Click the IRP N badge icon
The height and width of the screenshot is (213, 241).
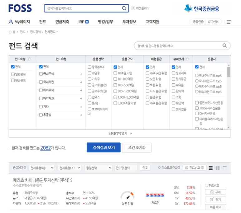coord(87,22)
